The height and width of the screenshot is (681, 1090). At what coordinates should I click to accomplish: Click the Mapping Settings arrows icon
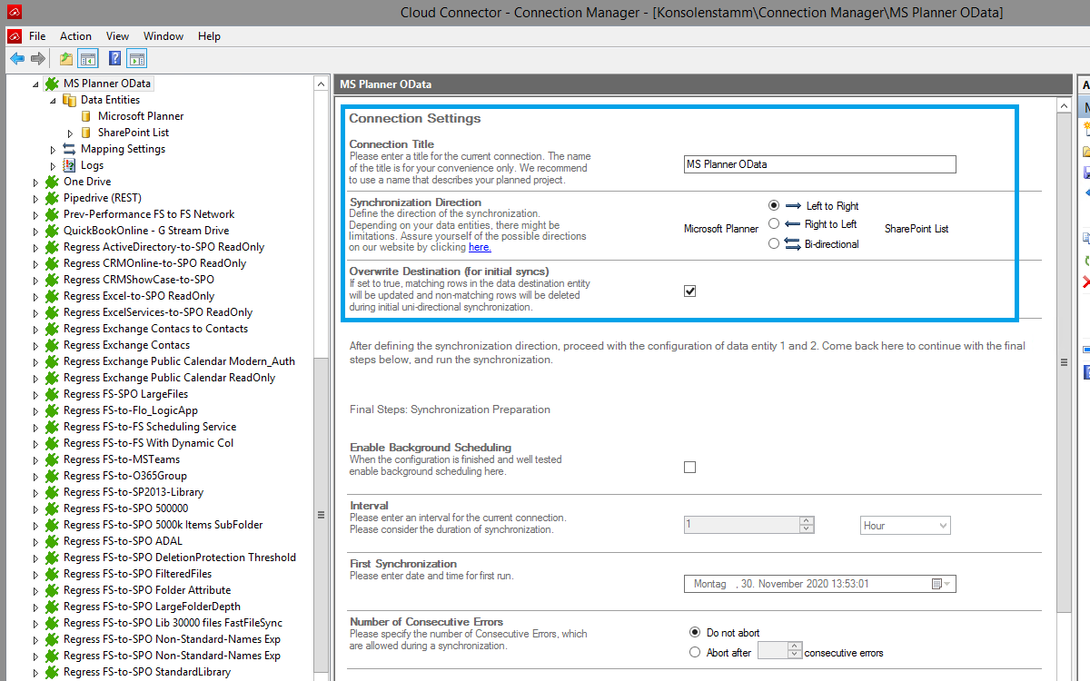[69, 149]
